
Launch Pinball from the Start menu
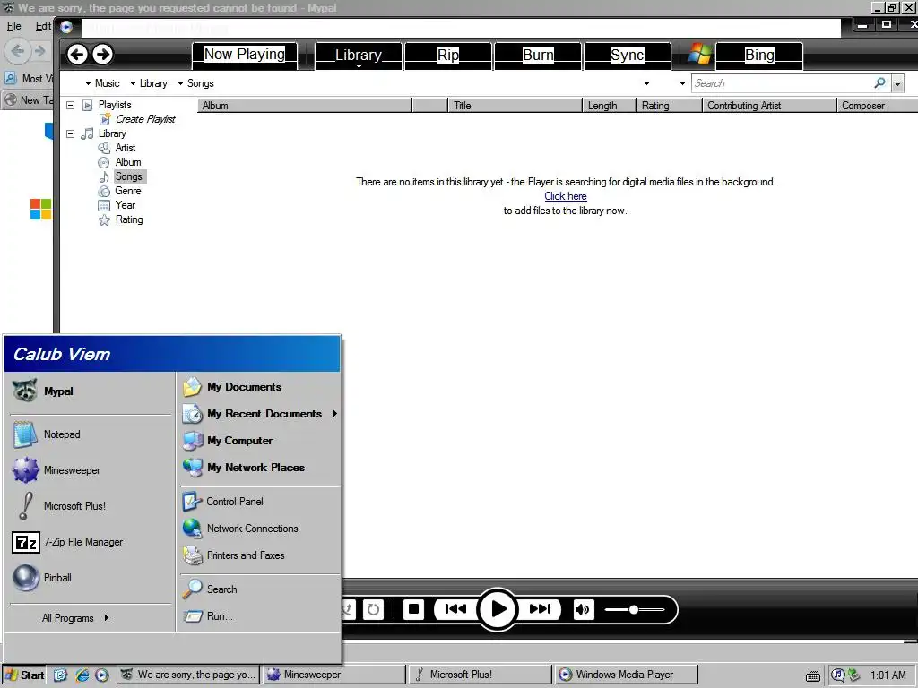[x=91, y=578]
